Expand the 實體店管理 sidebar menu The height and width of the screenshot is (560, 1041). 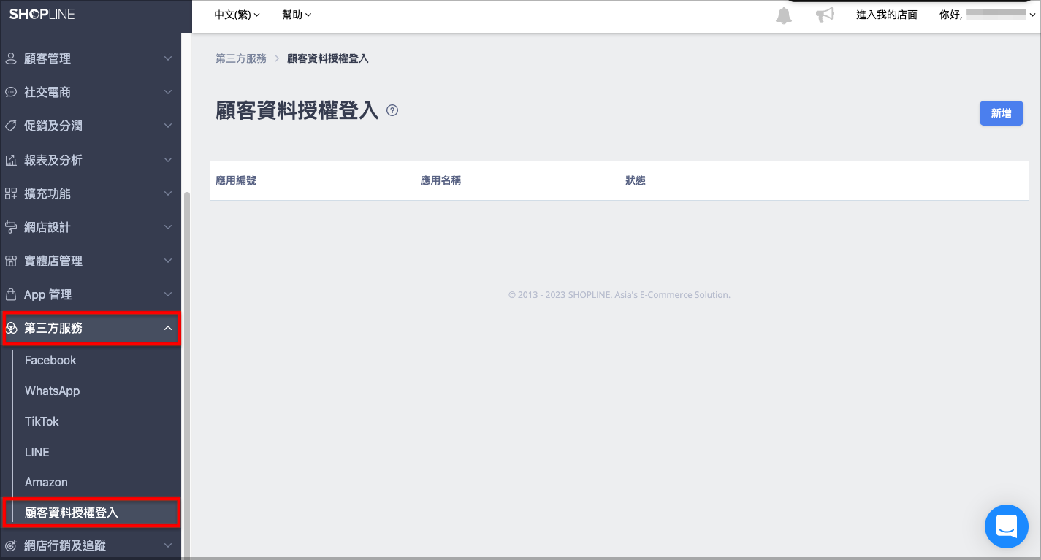click(x=91, y=261)
